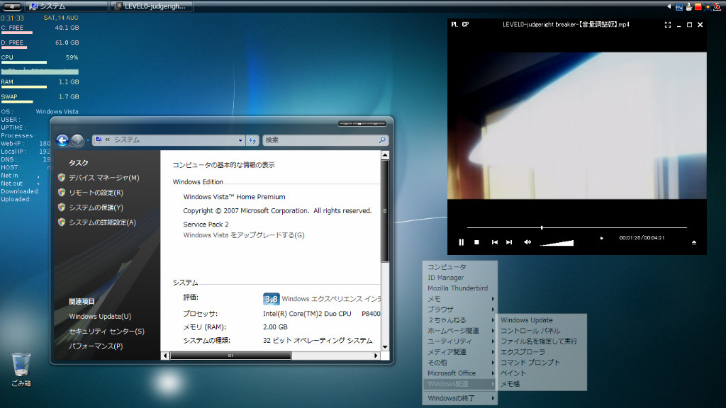Viewport: 726px width, 408px height.
Task: Skip to previous track in player
Action: [x=494, y=242]
